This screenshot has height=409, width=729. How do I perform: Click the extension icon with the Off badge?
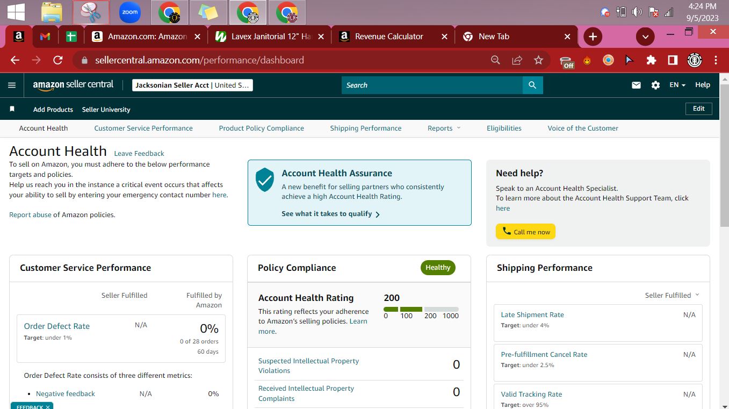(x=566, y=62)
